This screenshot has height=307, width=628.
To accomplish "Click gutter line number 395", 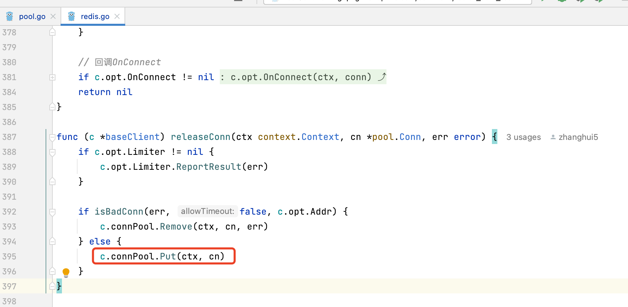I will click(9, 257).
